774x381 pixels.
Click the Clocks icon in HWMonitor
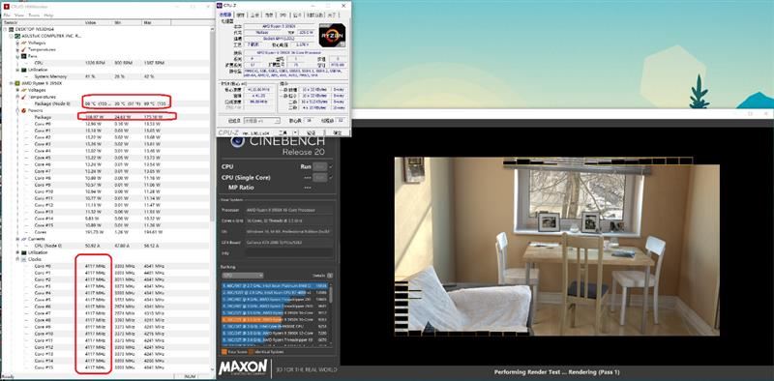(x=23, y=259)
